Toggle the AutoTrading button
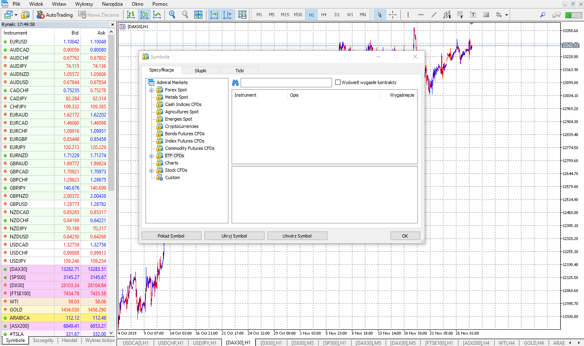The height and width of the screenshot is (346, 584). 54,15
